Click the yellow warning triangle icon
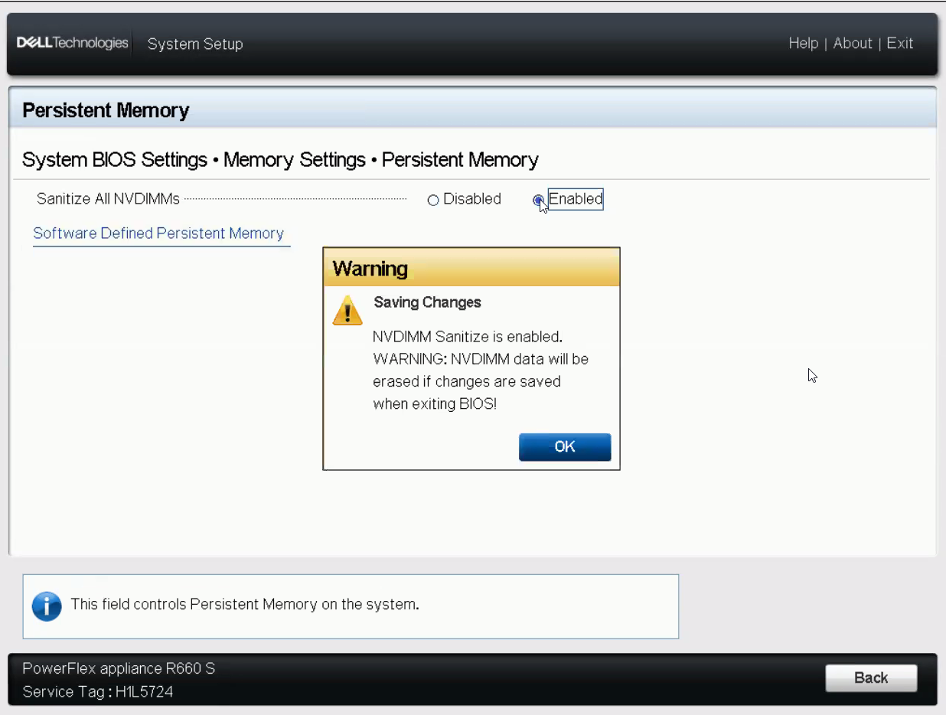 [347, 309]
